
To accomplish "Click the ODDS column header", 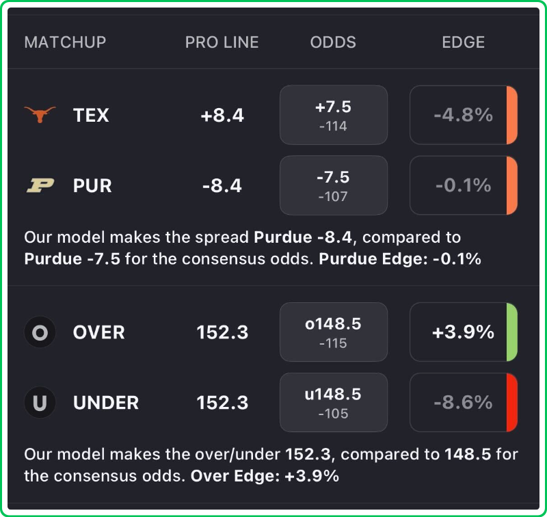I will (x=333, y=42).
